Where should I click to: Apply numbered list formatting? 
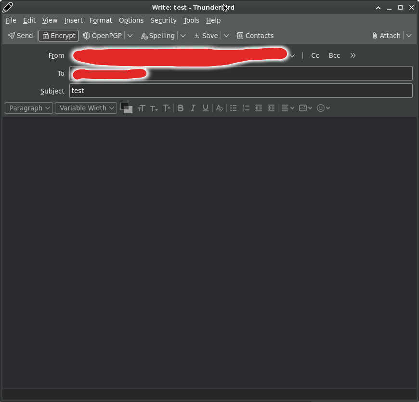coord(246,108)
